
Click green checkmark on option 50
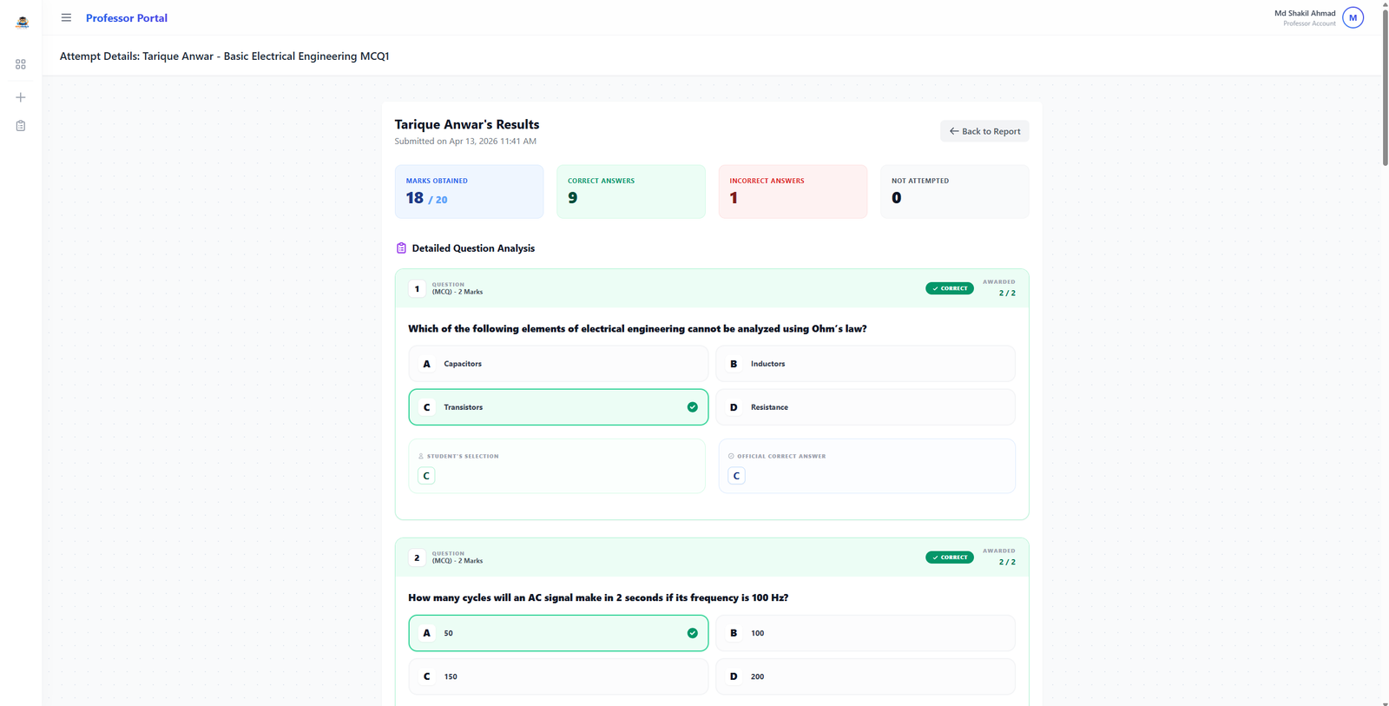(x=692, y=633)
